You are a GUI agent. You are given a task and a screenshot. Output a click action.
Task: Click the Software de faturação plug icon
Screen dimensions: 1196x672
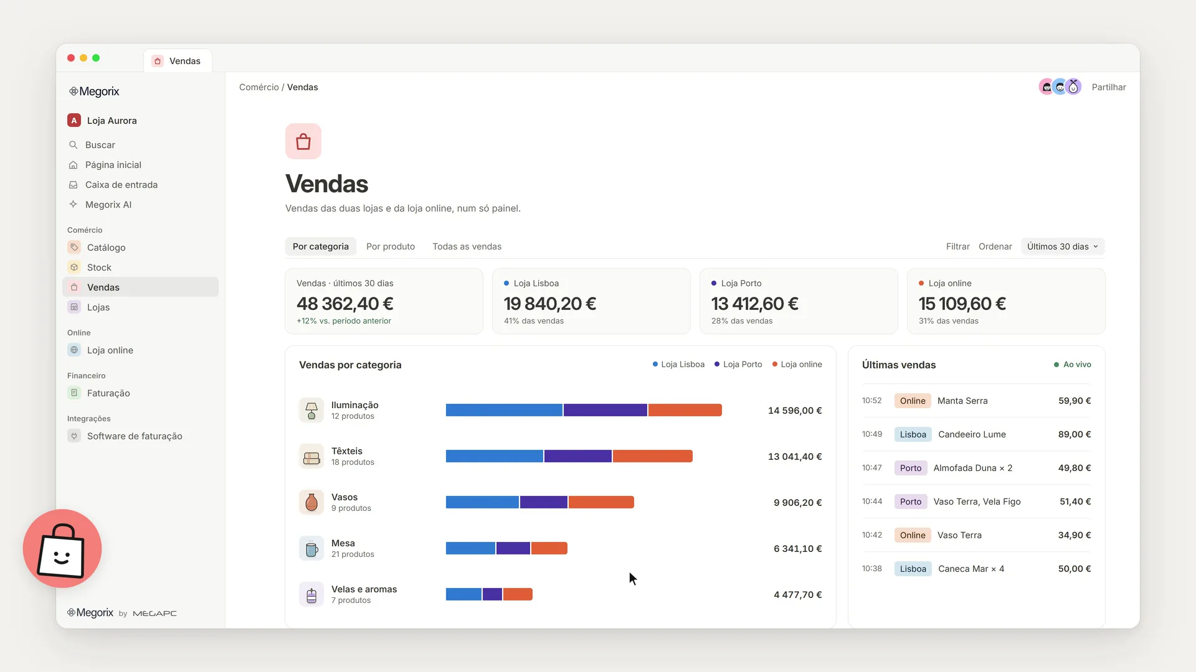74,436
